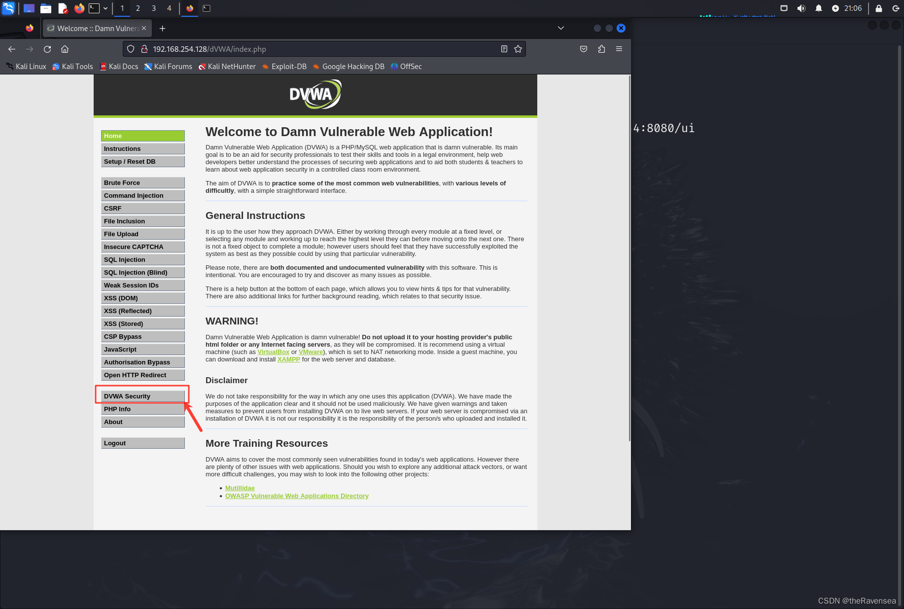Open the notifications bell icon
This screenshot has width=904, height=609.
[x=819, y=8]
